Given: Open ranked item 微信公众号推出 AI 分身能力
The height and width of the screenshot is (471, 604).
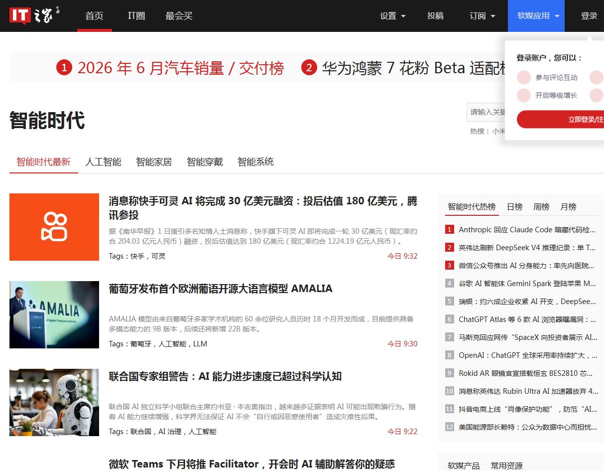Looking at the screenshot, I should click(x=527, y=266).
